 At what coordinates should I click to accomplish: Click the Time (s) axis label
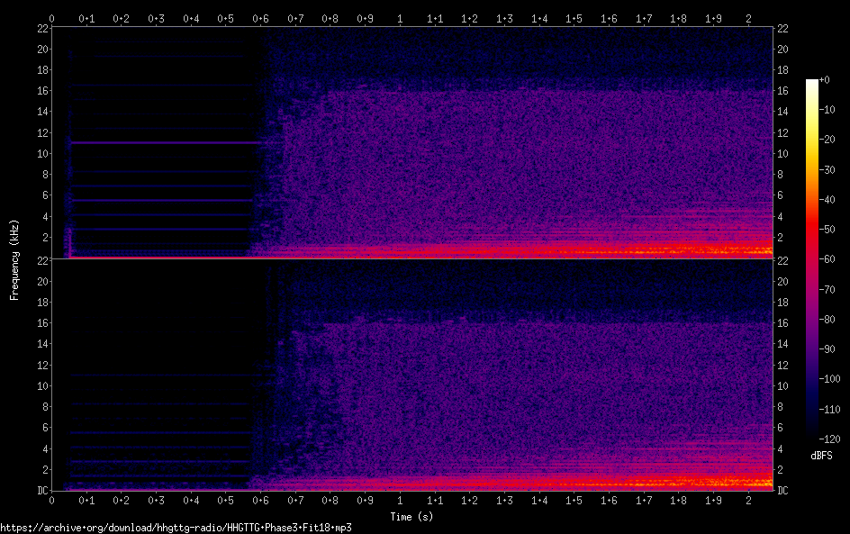411,517
